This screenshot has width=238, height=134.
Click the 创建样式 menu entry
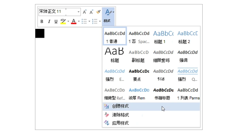click(x=151, y=107)
